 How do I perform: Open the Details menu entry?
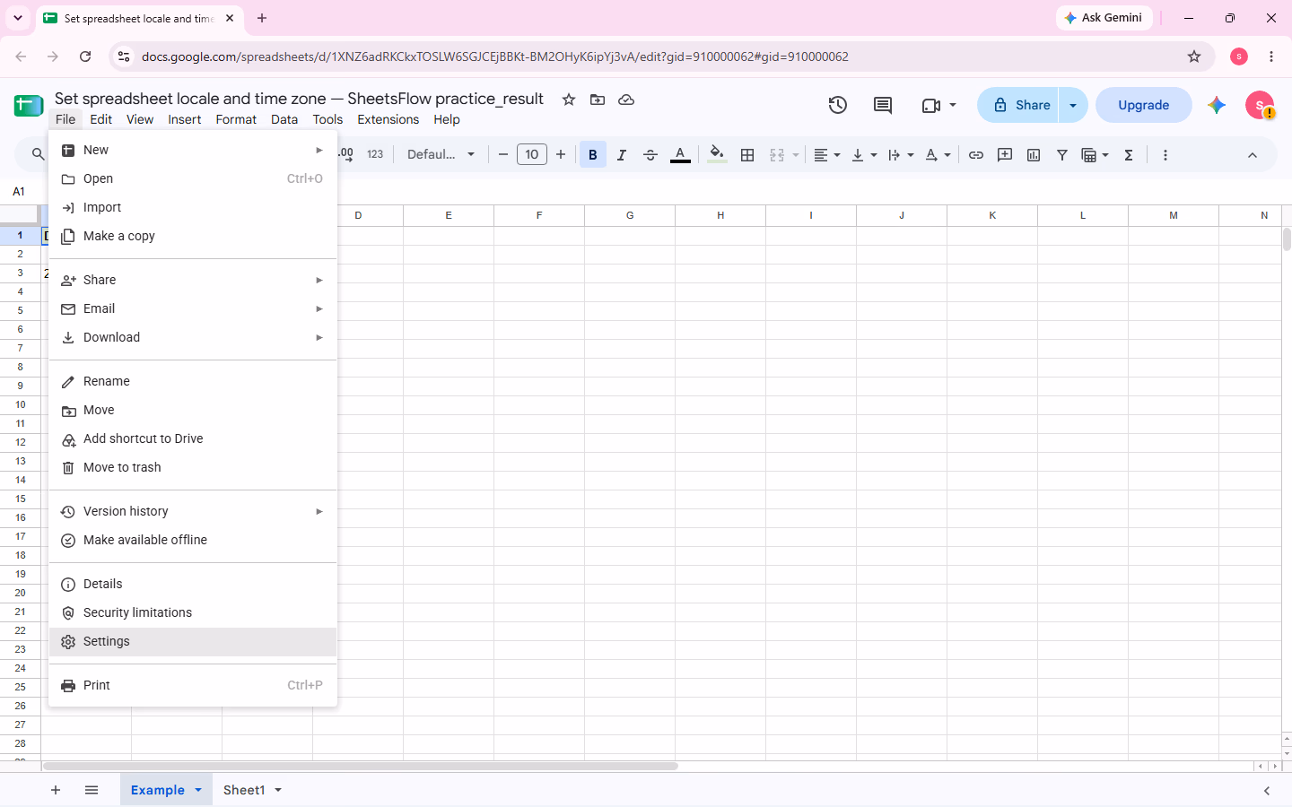193,584
